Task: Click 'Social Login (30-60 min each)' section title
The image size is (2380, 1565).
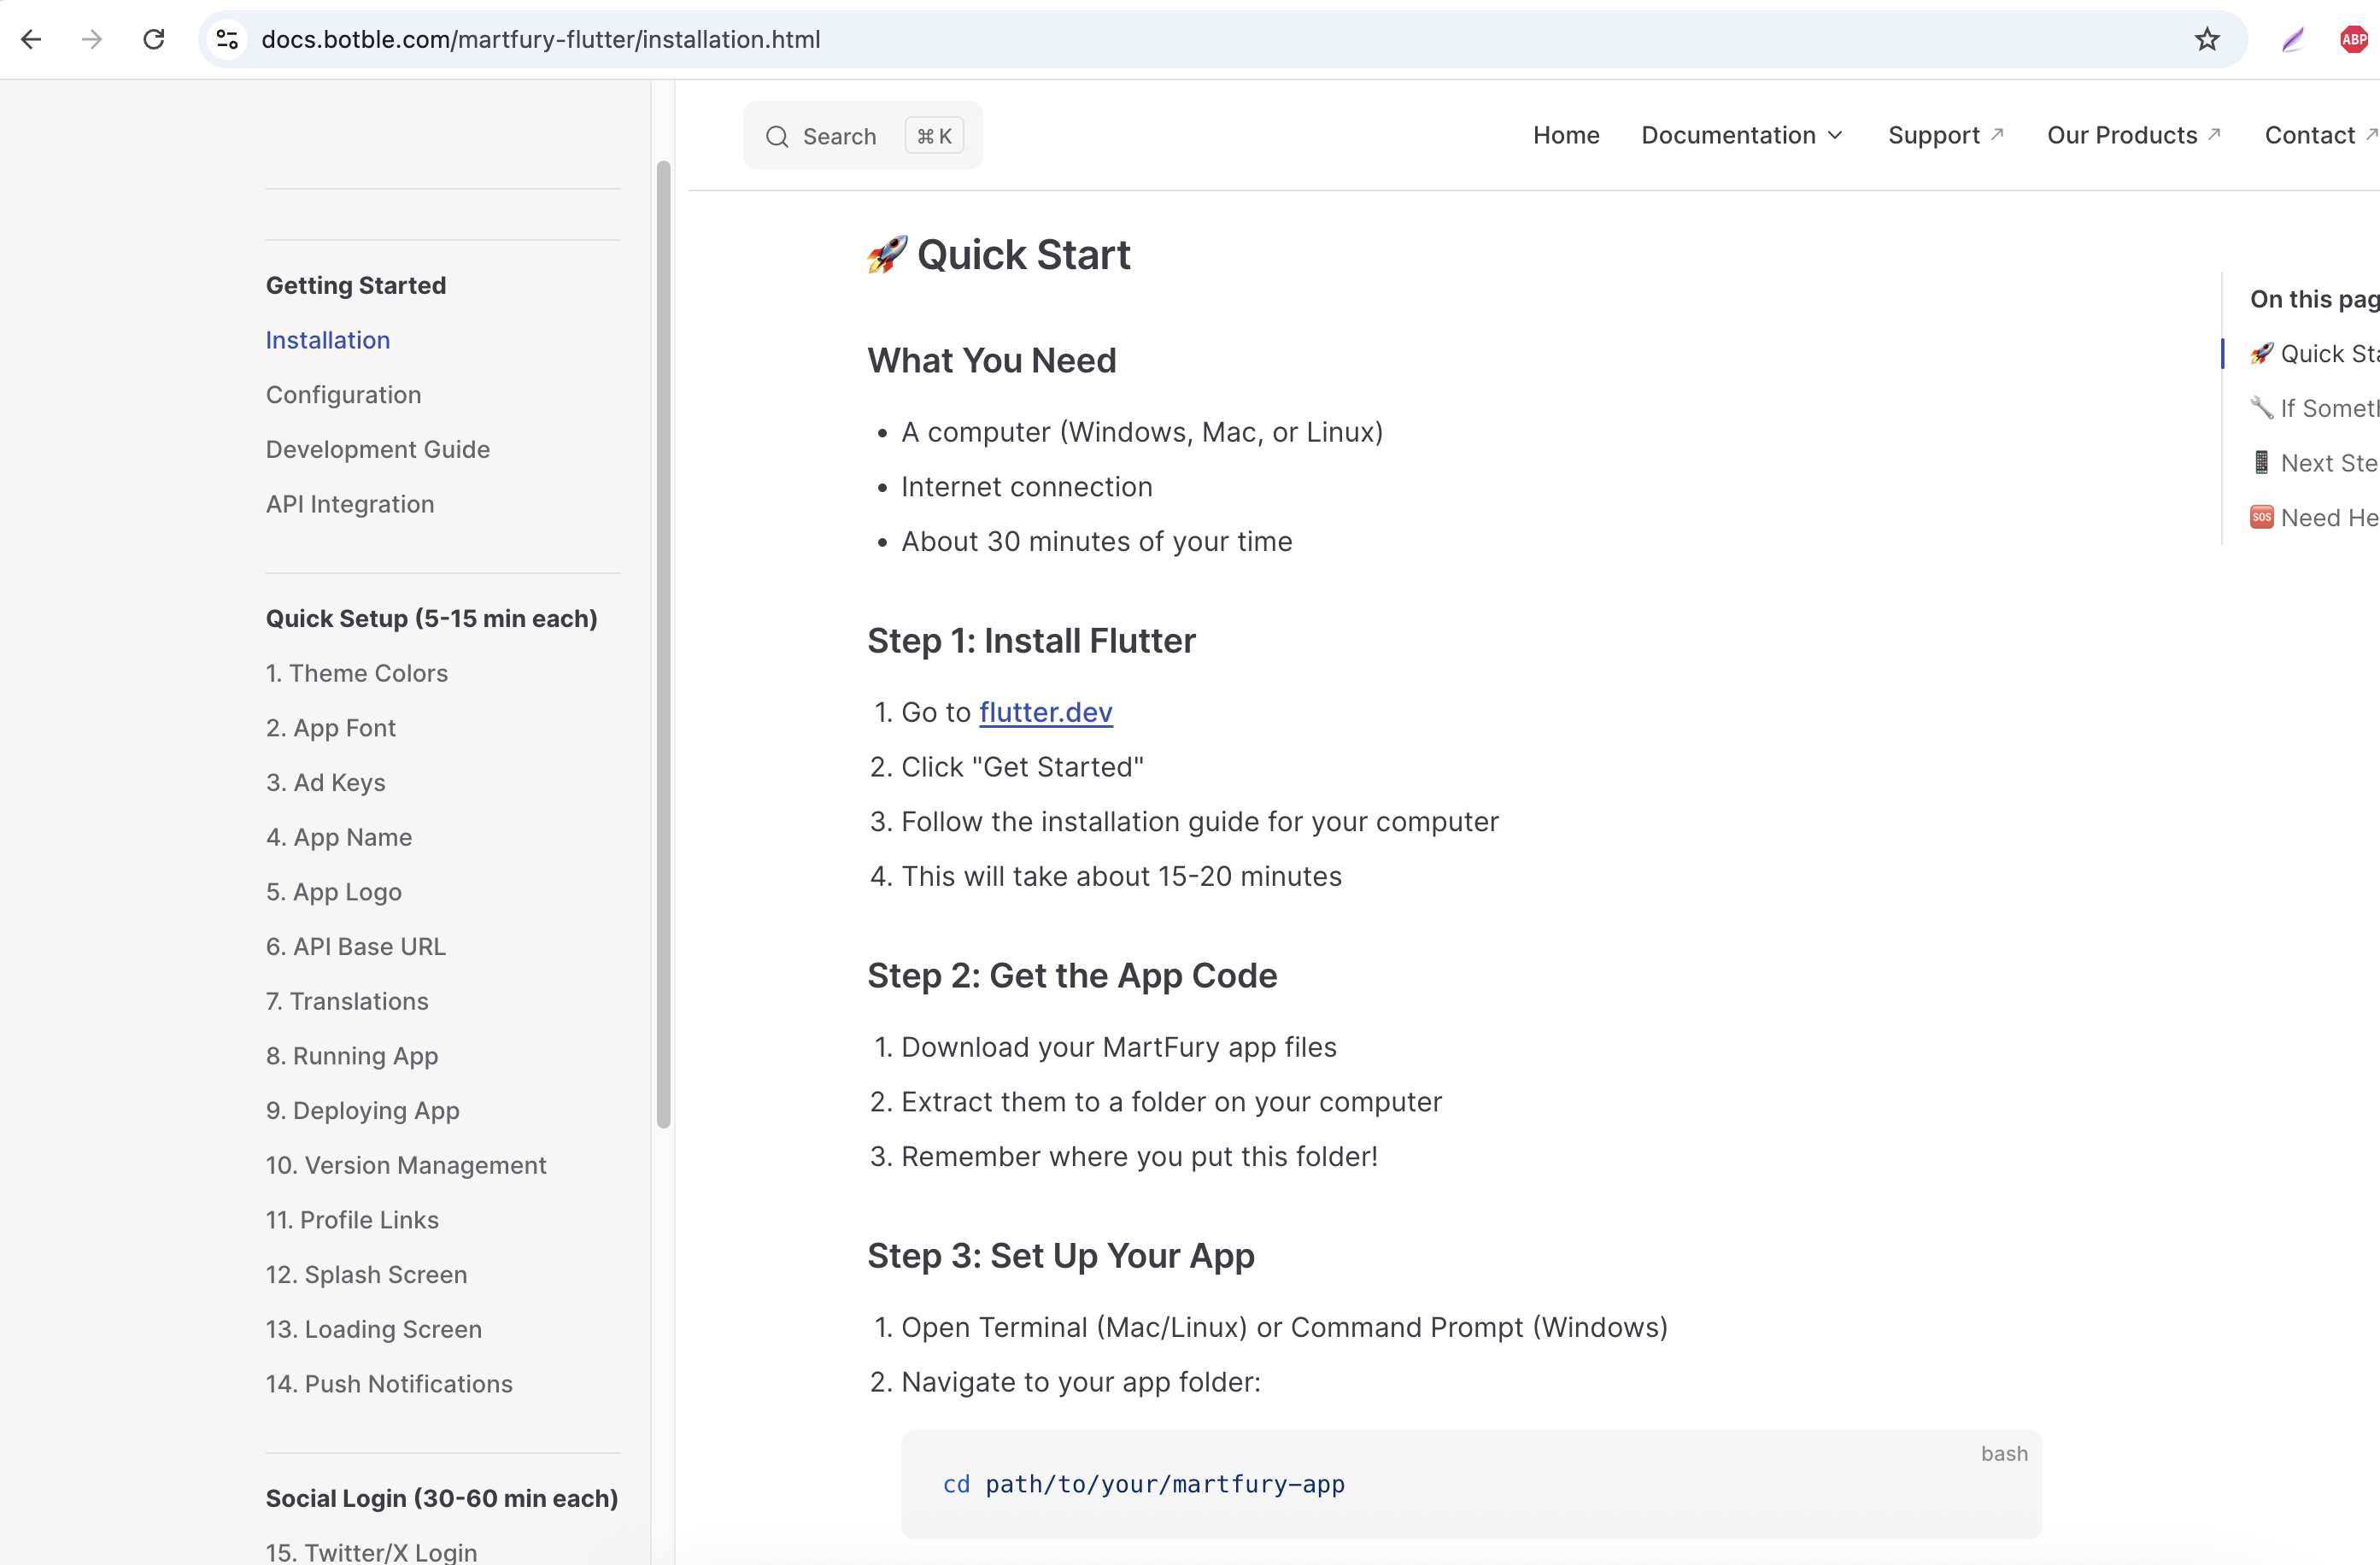Action: (x=442, y=1499)
